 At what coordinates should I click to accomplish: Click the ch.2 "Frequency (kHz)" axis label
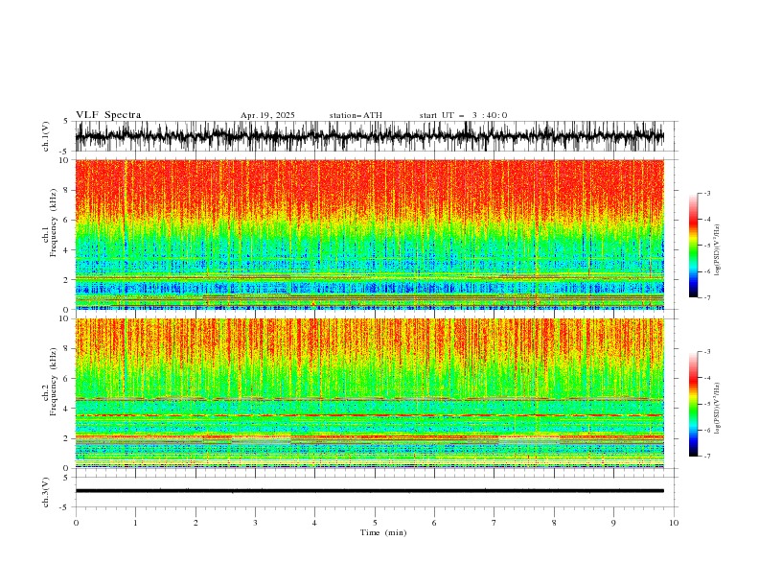point(54,382)
